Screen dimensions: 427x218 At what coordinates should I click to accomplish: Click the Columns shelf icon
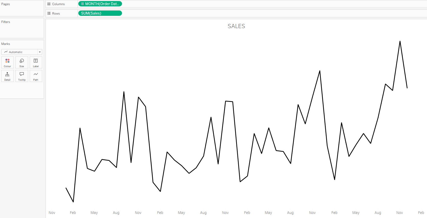[49, 4]
